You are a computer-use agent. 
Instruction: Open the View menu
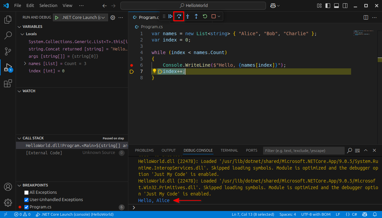click(x=67, y=6)
